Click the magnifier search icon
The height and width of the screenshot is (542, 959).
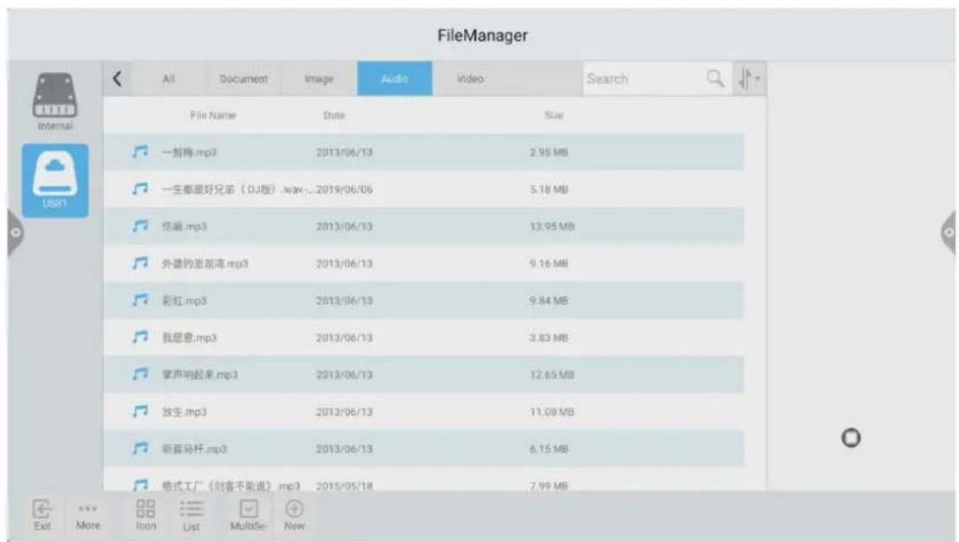[715, 78]
